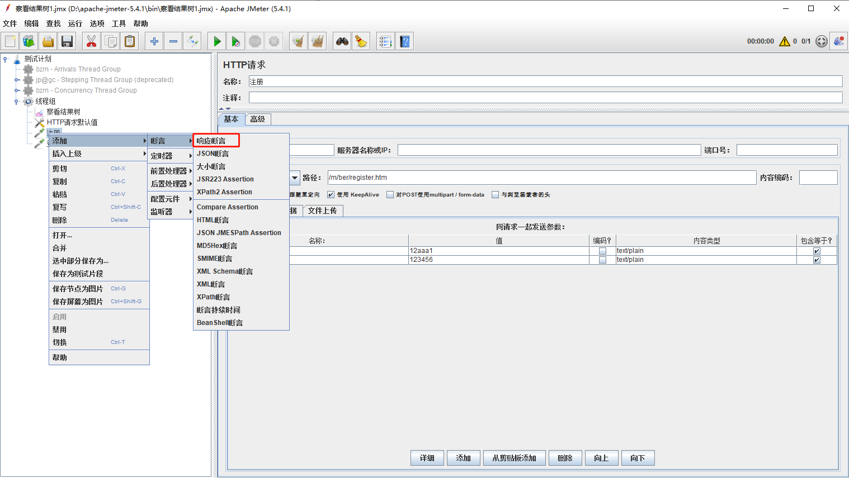Click the 名称 input field containing 注册
Viewport: 849px width, 478px height.
pos(545,82)
